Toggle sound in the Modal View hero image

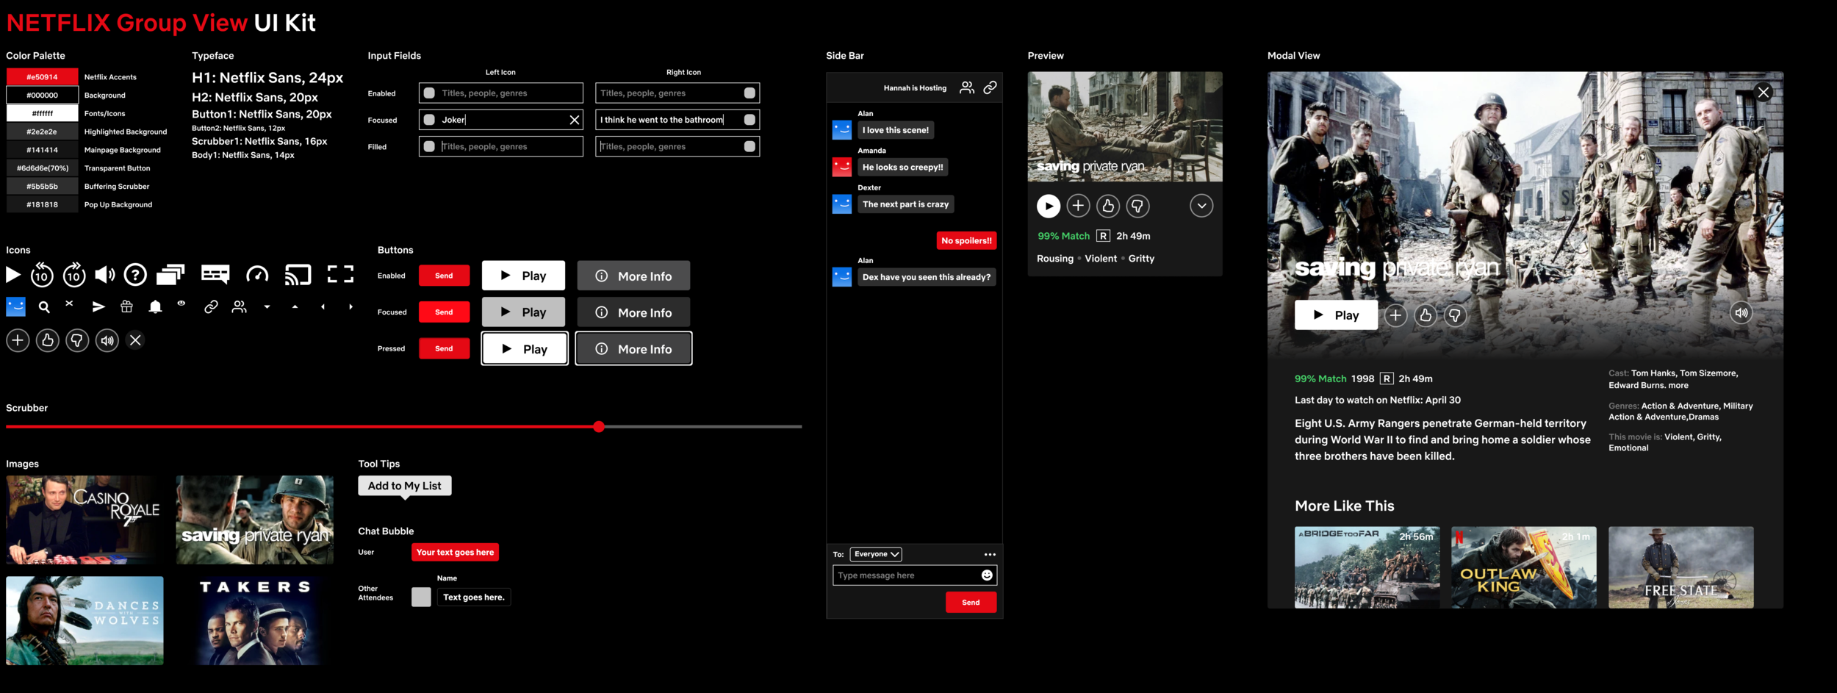click(x=1741, y=312)
